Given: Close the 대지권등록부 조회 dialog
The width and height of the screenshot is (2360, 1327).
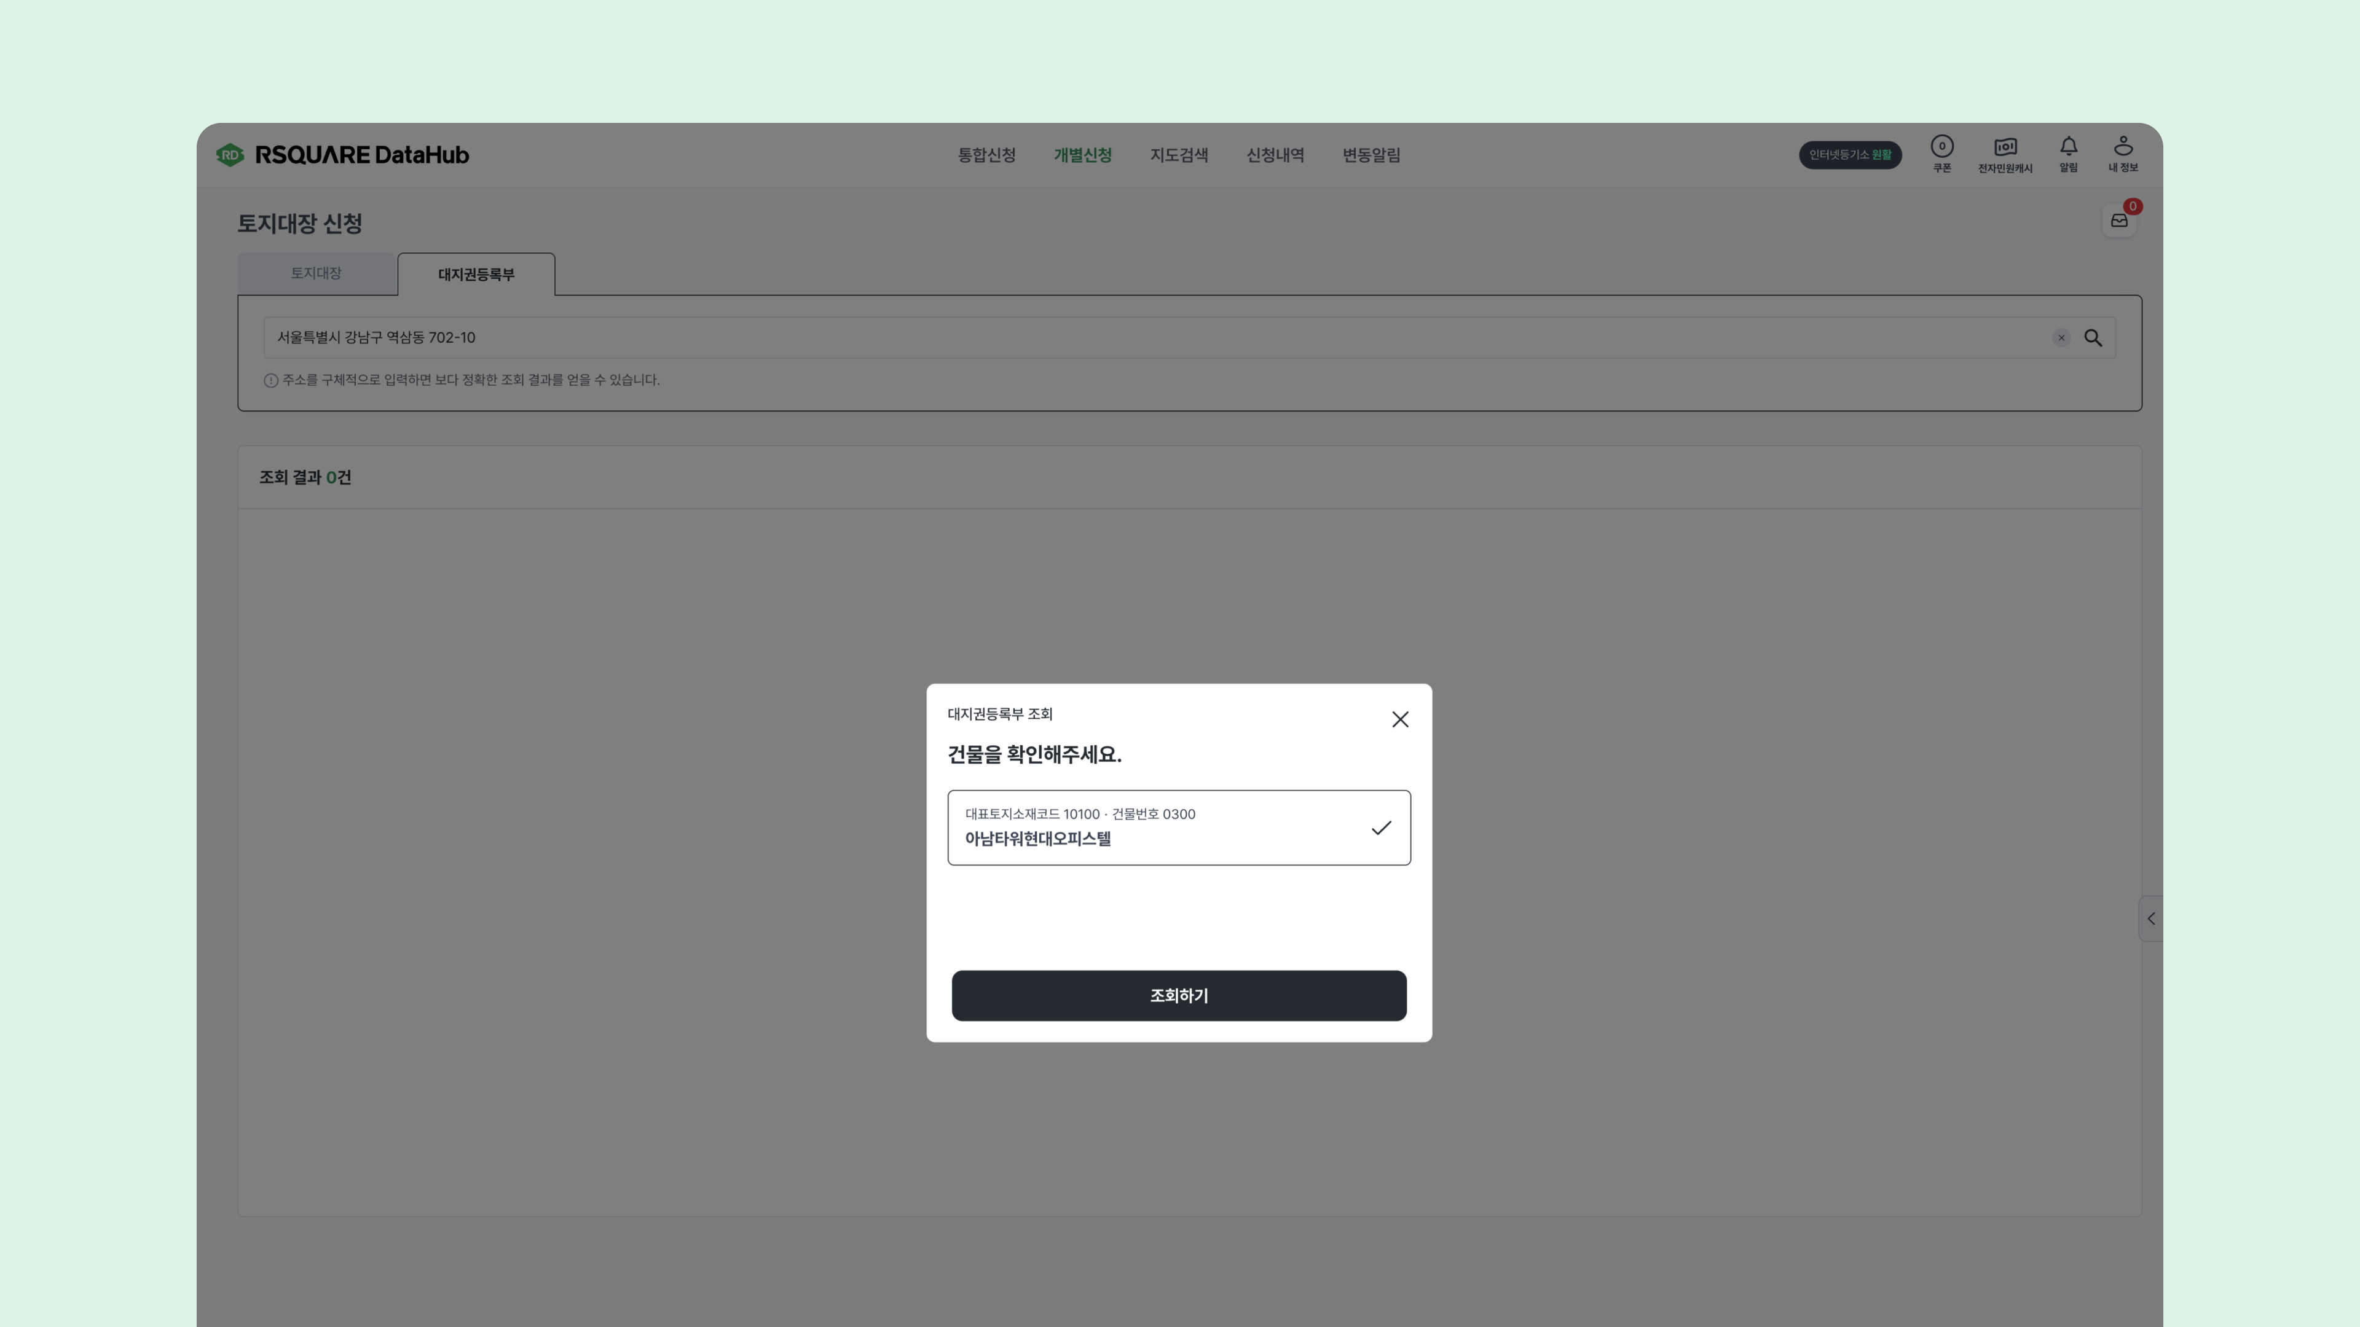Looking at the screenshot, I should [x=1400, y=720].
